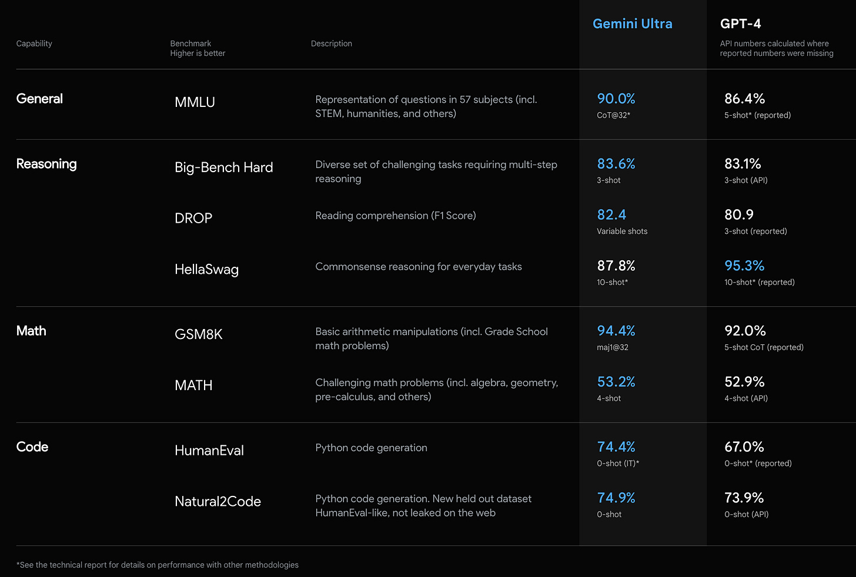Click the 'New held out dataset' description
Screen dimensions: 856x577
423,506
